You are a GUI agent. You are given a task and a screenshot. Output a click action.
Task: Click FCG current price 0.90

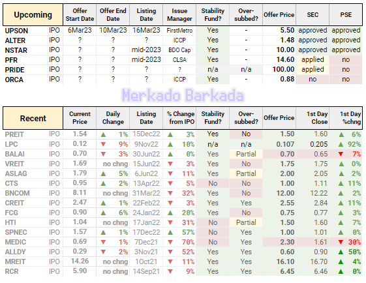tap(80, 213)
